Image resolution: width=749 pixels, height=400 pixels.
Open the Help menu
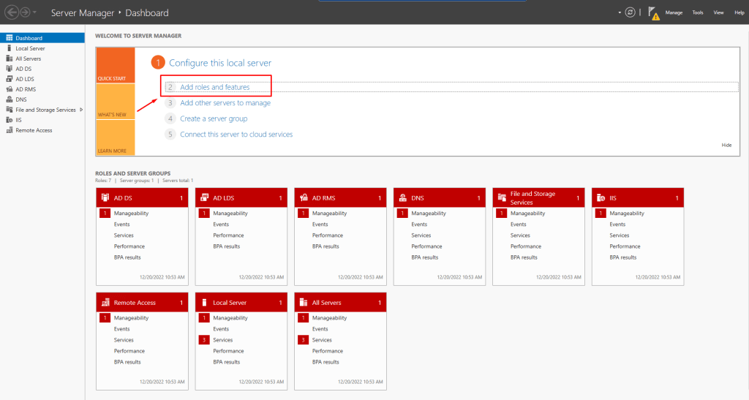739,13
